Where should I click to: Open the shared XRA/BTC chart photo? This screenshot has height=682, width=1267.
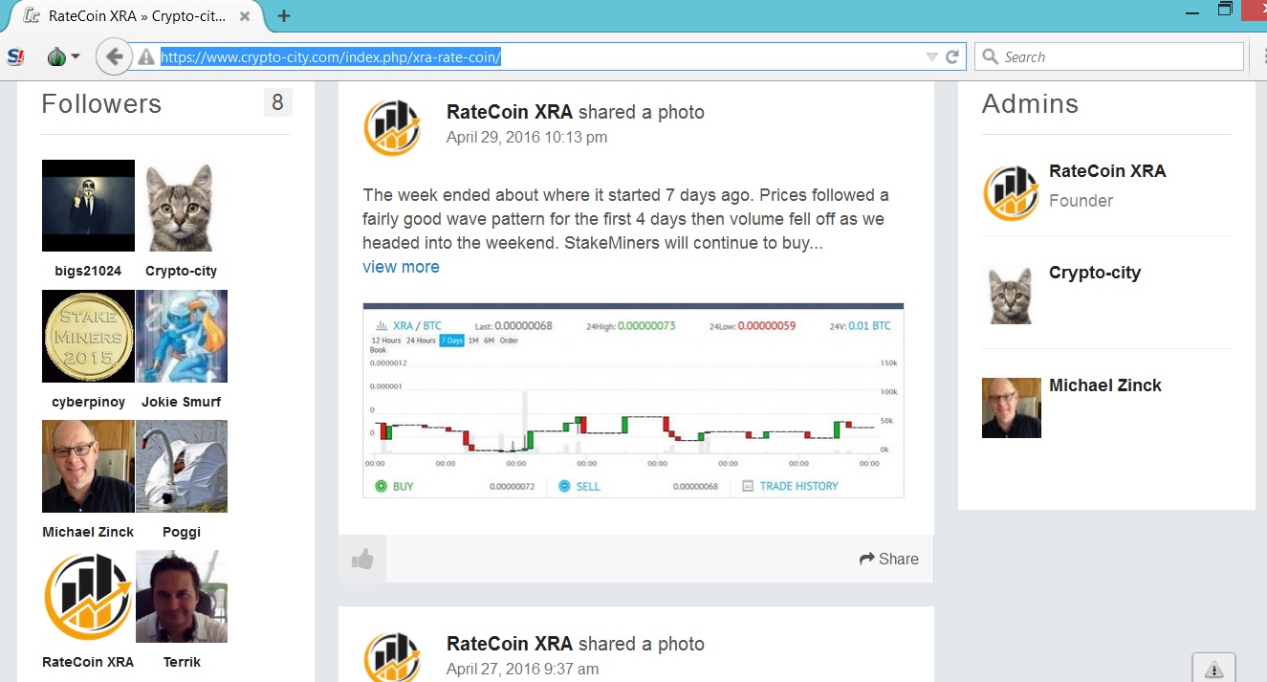633,400
